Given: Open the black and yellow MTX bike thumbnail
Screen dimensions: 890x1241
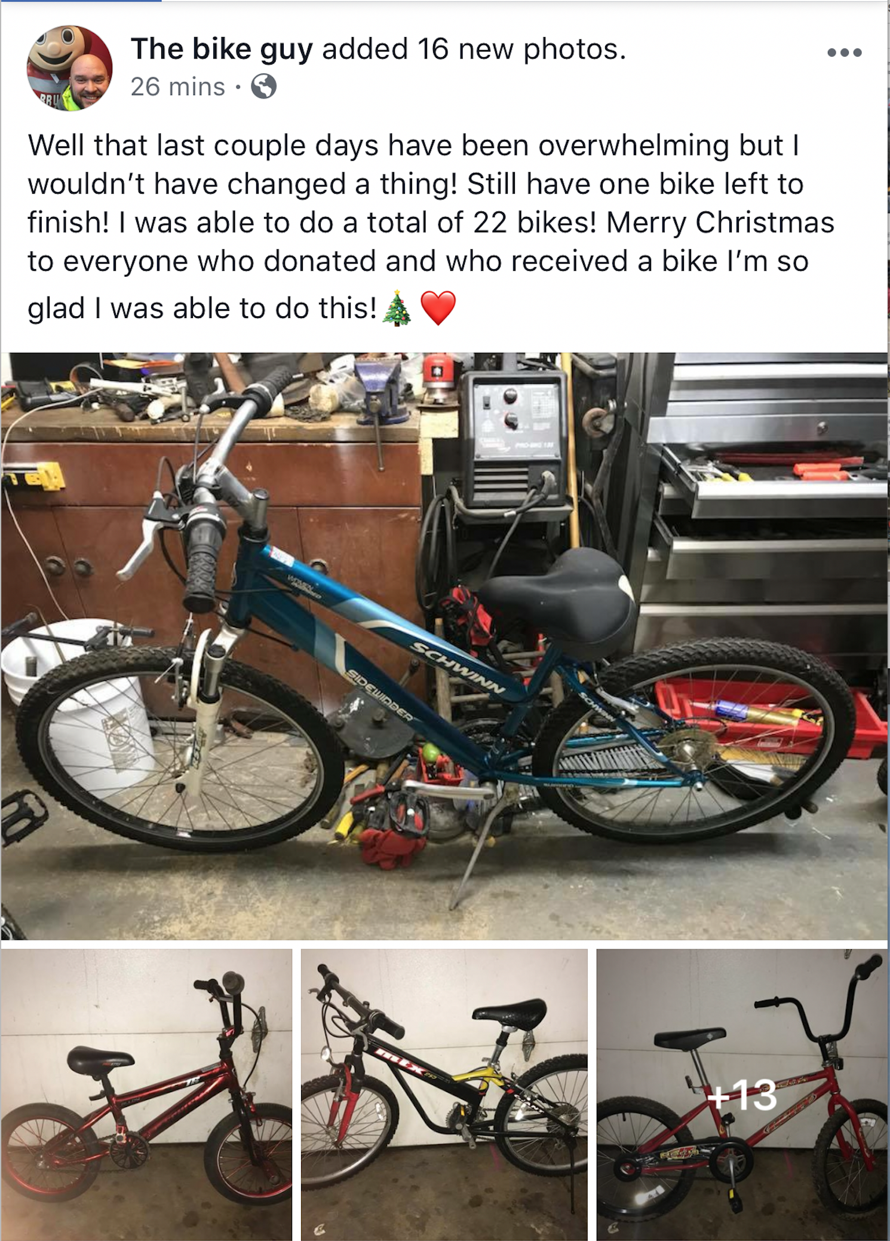Looking at the screenshot, I should (444, 1095).
